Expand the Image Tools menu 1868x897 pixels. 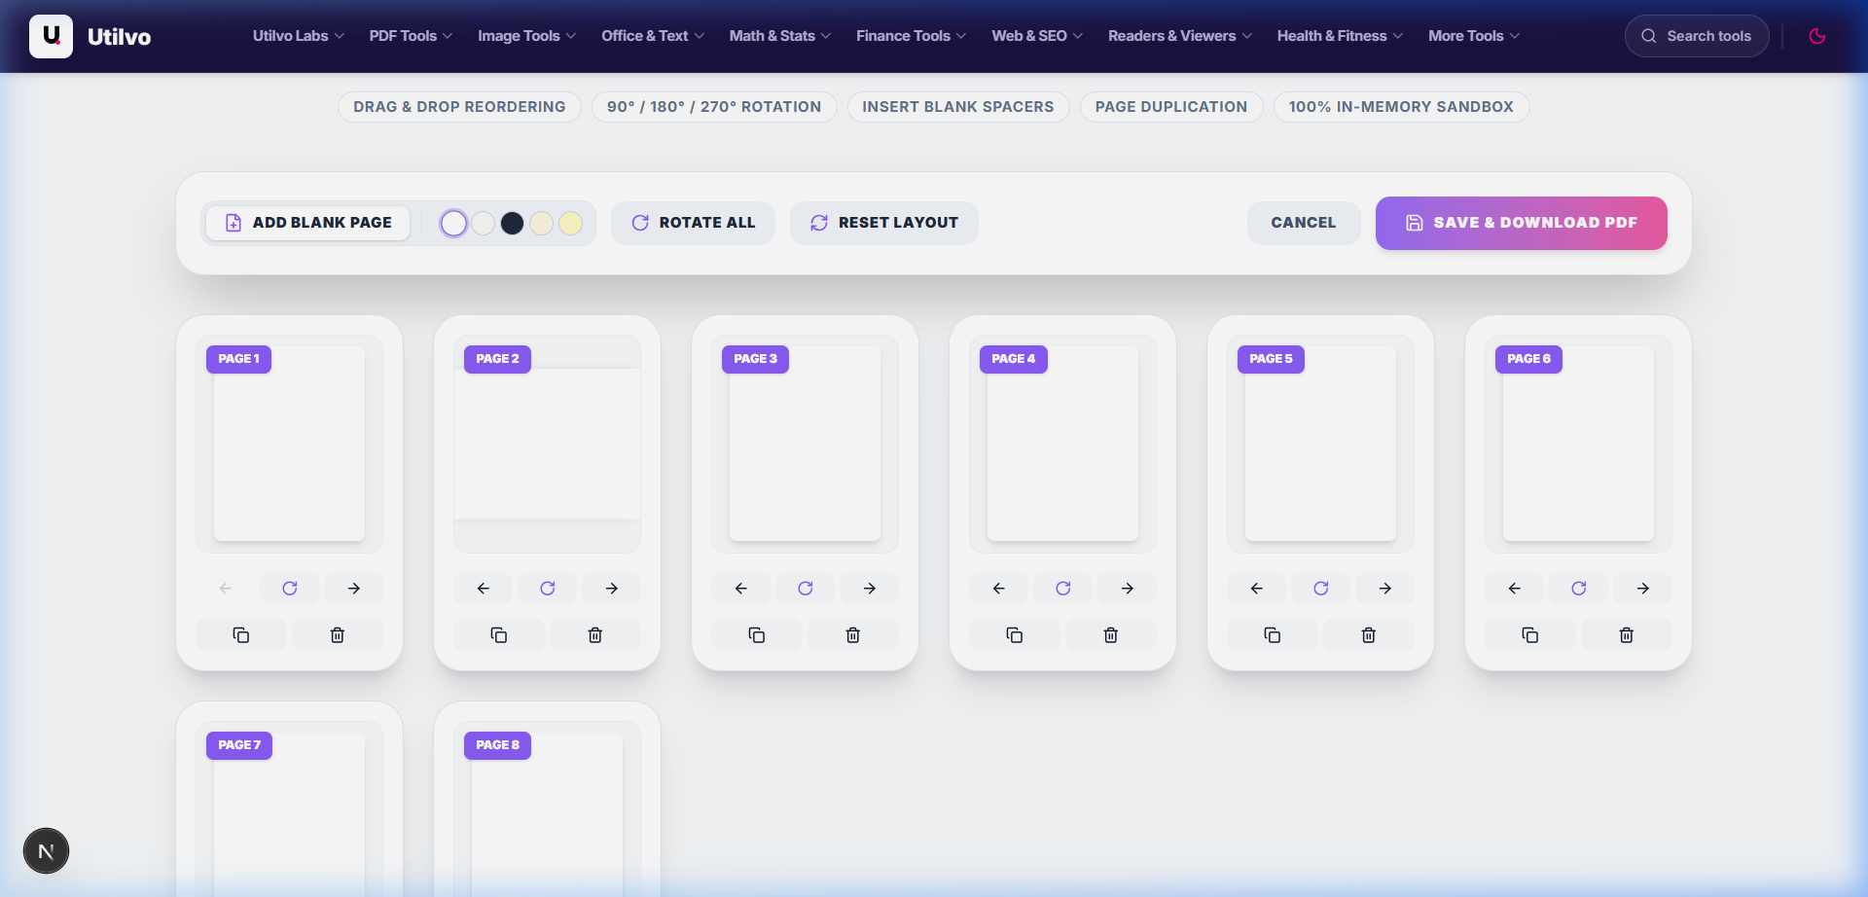tap(526, 36)
